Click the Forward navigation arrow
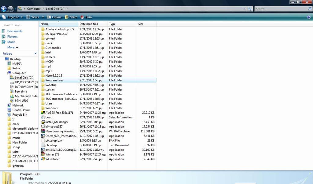Viewport: 313px width, 184px height. click(11, 9)
